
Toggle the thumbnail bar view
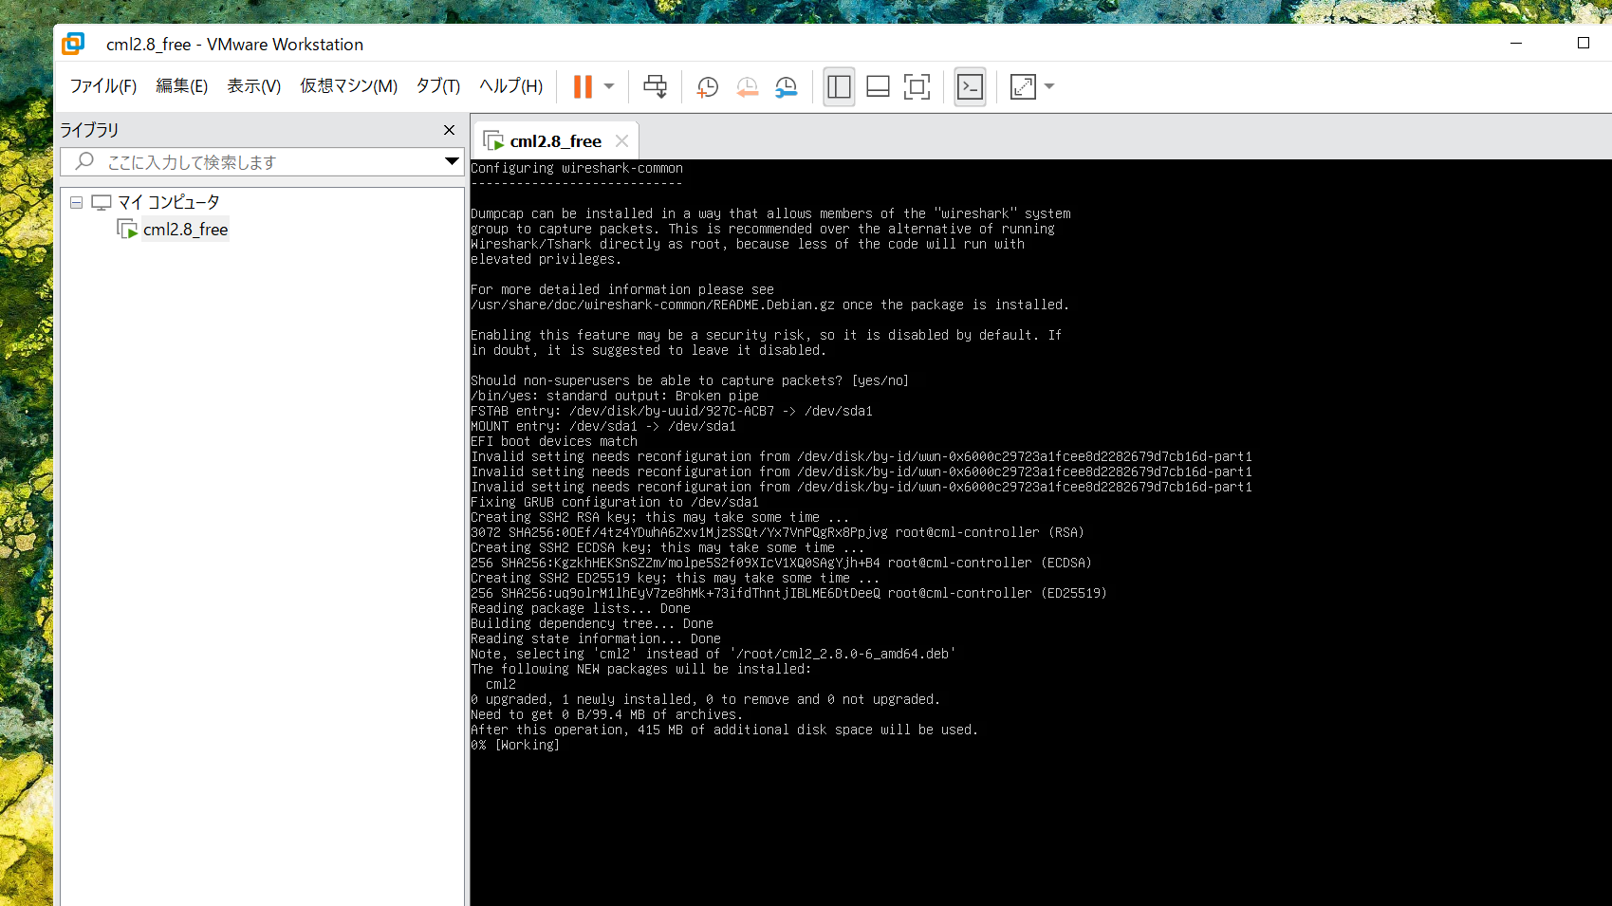click(x=878, y=86)
